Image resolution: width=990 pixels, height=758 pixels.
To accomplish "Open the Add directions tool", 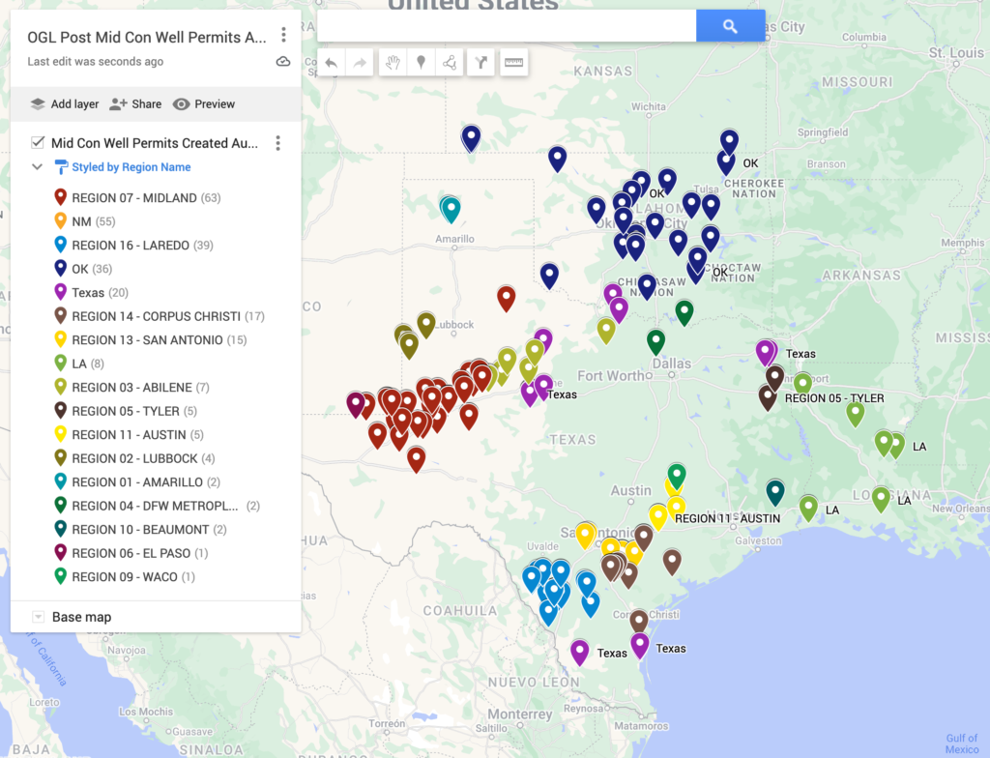I will (x=480, y=63).
